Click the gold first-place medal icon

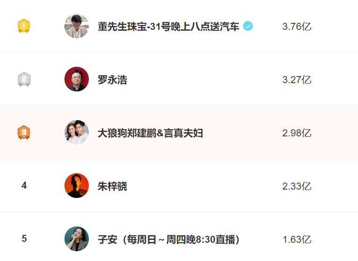24,26
